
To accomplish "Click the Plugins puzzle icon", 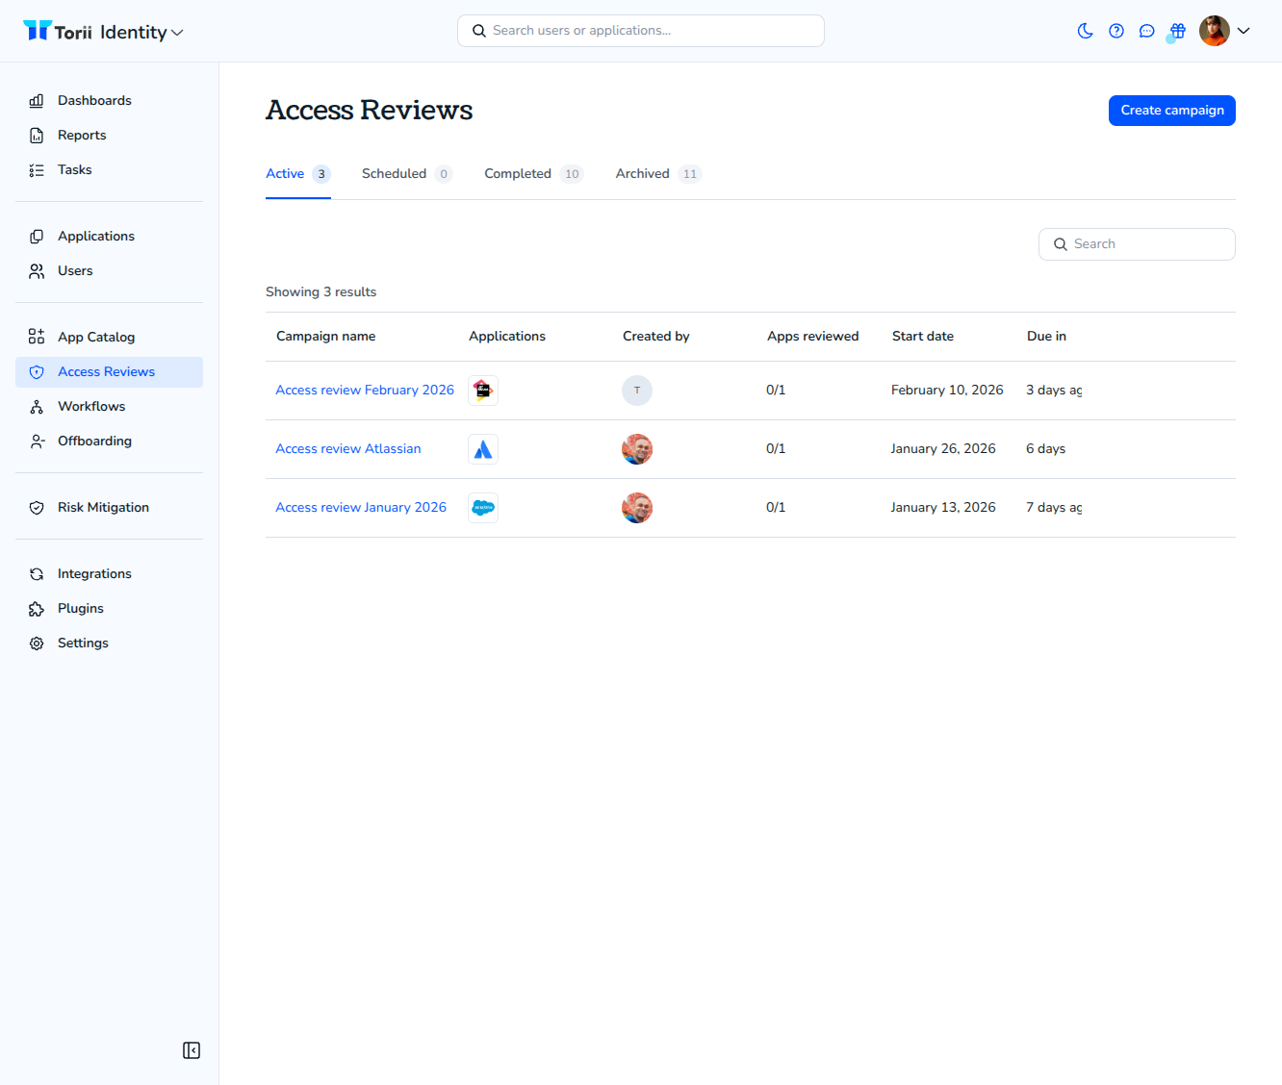I will (x=37, y=609).
